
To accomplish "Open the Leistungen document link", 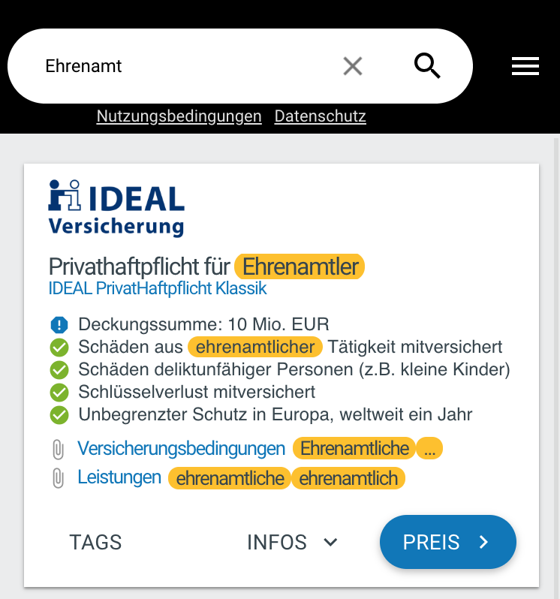I will [x=119, y=477].
